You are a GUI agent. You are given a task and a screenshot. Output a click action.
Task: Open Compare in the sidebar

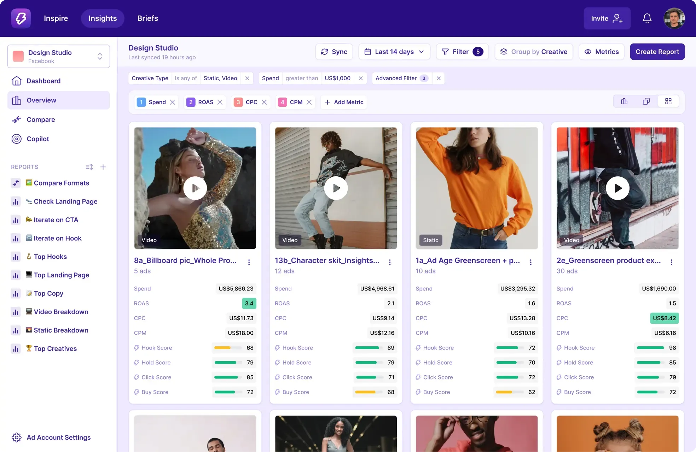(41, 119)
